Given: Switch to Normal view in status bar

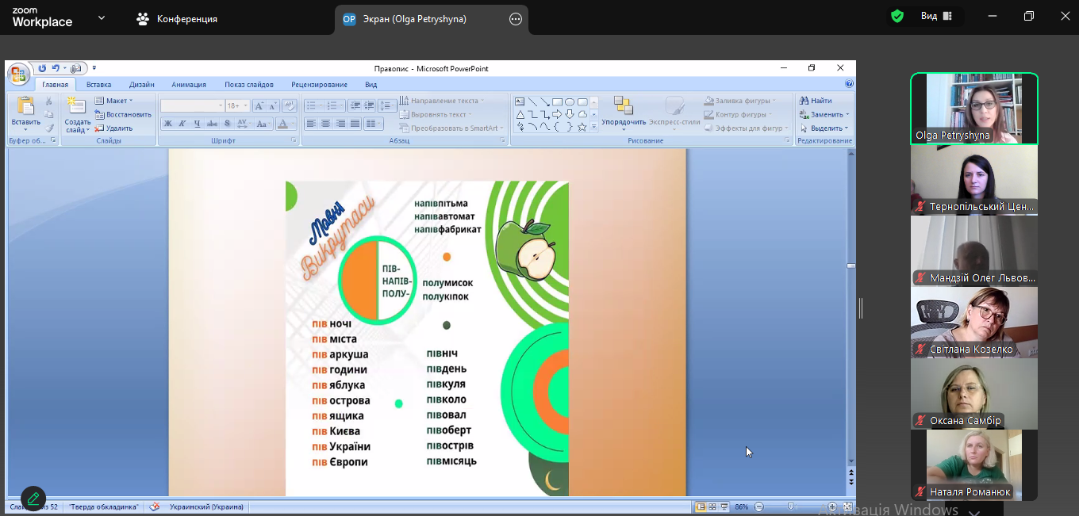Looking at the screenshot, I should [701, 506].
